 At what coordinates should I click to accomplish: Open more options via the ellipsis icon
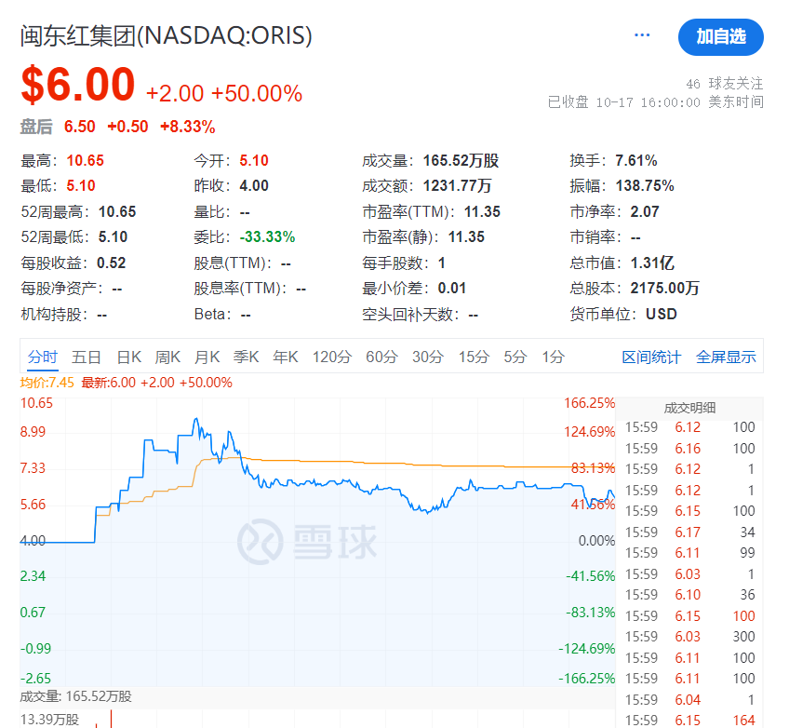click(641, 34)
